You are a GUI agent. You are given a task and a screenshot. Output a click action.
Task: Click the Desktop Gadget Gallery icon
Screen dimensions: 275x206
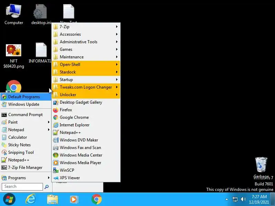click(56, 102)
